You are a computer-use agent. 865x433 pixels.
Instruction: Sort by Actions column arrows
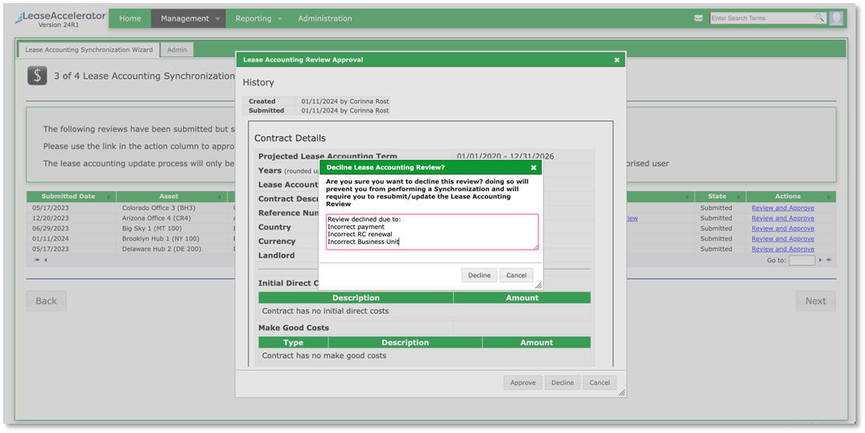(x=828, y=197)
